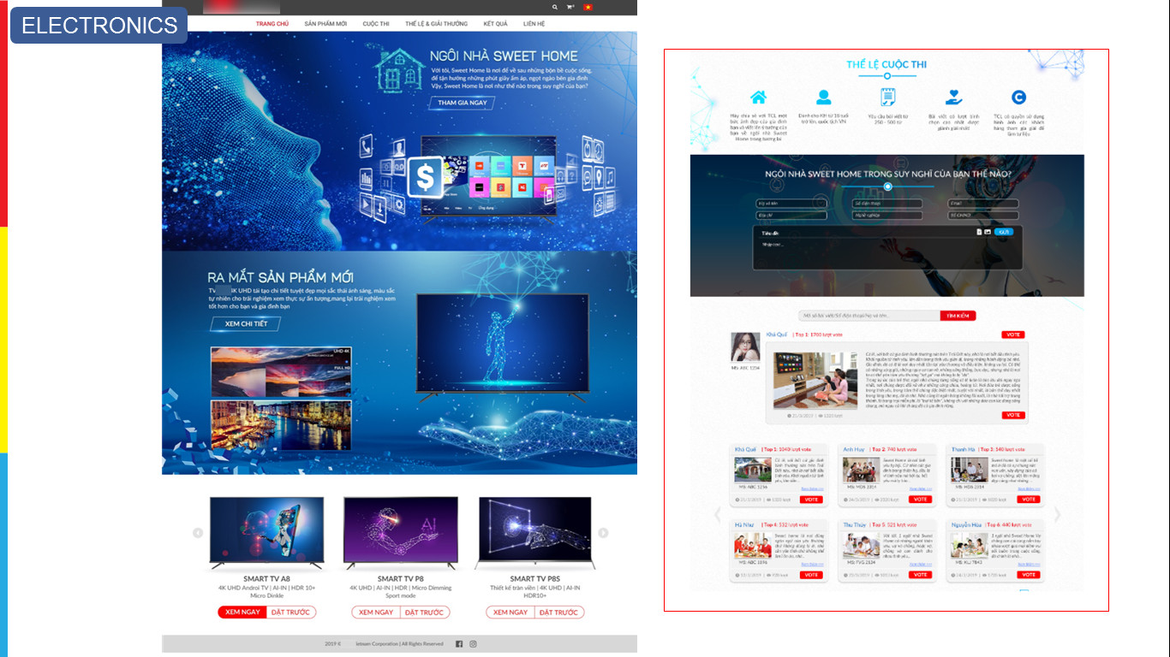Go to previous TV in product carousel
This screenshot has height=657, width=1170.
pyautogui.click(x=198, y=533)
